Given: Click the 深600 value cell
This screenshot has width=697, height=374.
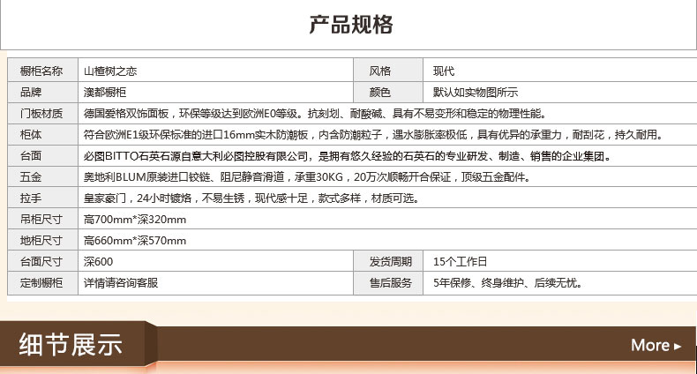Looking at the screenshot, I should (215, 261).
